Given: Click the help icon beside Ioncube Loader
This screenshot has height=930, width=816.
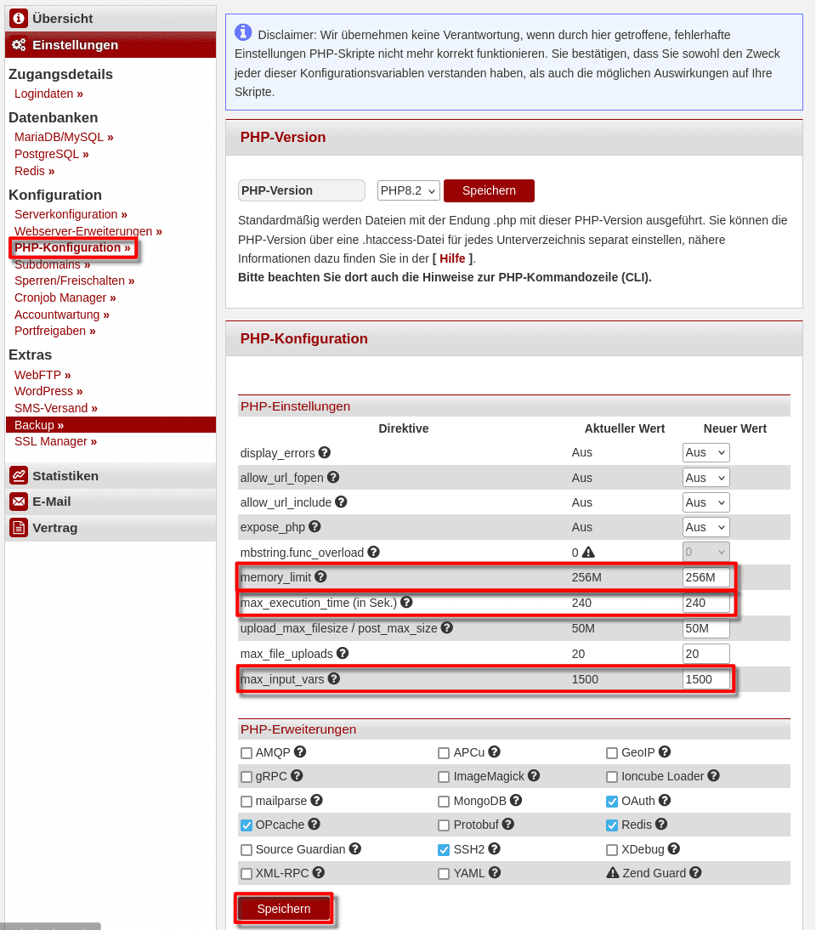Looking at the screenshot, I should (x=713, y=775).
